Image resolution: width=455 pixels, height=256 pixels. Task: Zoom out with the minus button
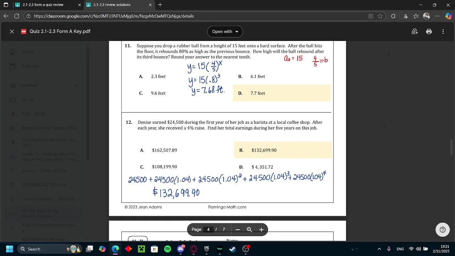[x=238, y=229]
